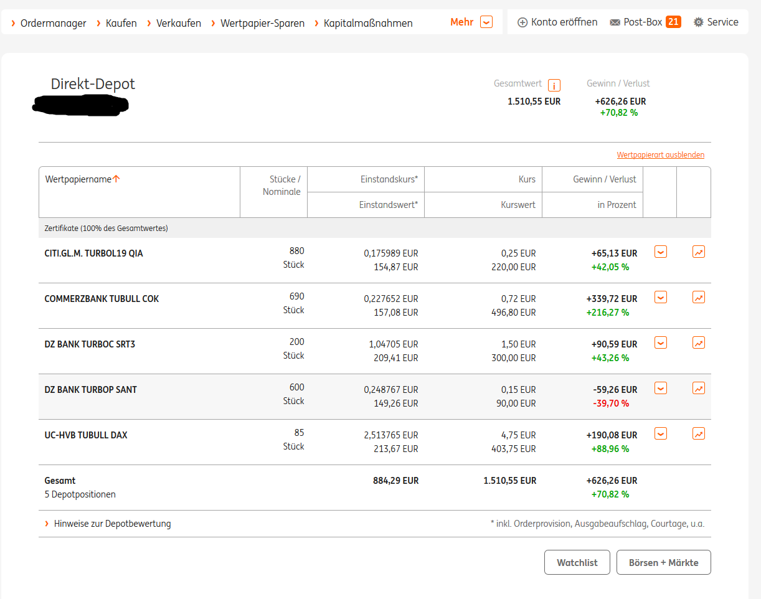Screen dimensions: 761x599
Task: Click Wertpapierart ausblenden link
Action: point(660,155)
